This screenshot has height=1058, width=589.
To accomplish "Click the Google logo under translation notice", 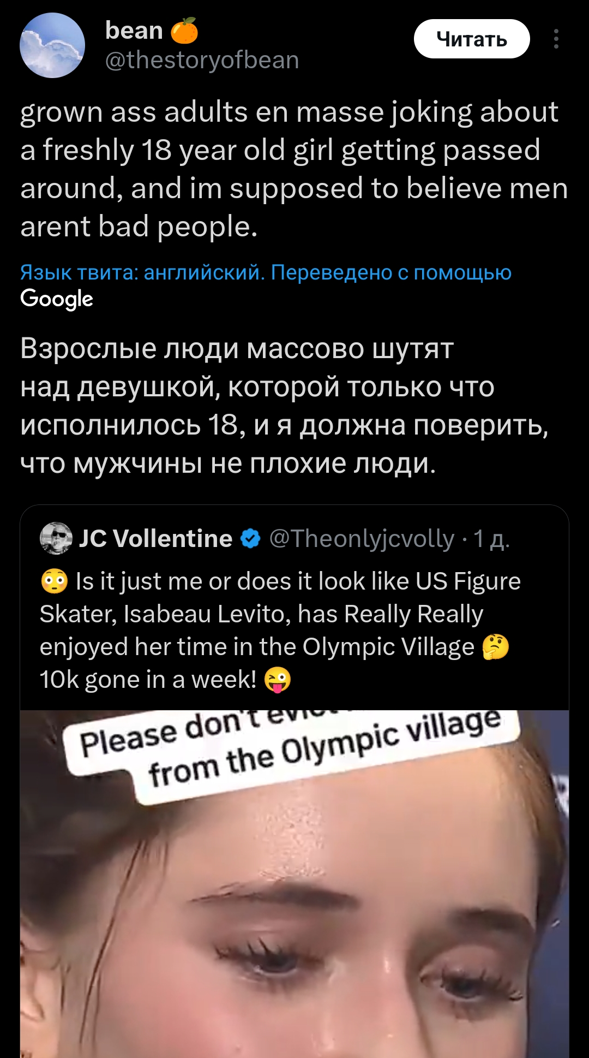I will point(57,299).
